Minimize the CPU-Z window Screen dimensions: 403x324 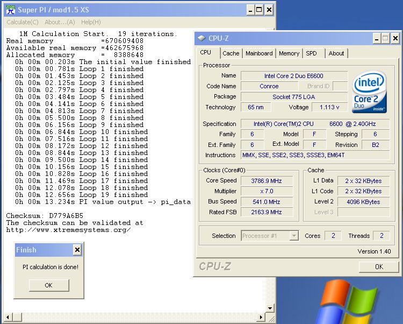pyautogui.click(x=377, y=39)
